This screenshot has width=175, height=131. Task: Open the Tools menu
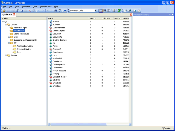click(35, 7)
